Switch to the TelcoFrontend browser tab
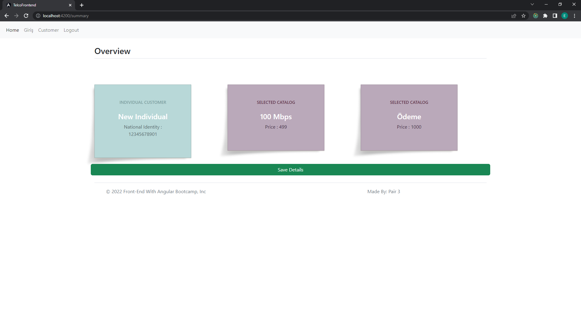The width and height of the screenshot is (581, 313). 36,5
